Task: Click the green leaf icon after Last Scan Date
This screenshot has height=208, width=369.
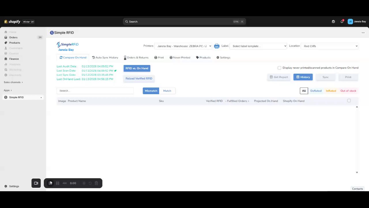Action: tap(115, 70)
